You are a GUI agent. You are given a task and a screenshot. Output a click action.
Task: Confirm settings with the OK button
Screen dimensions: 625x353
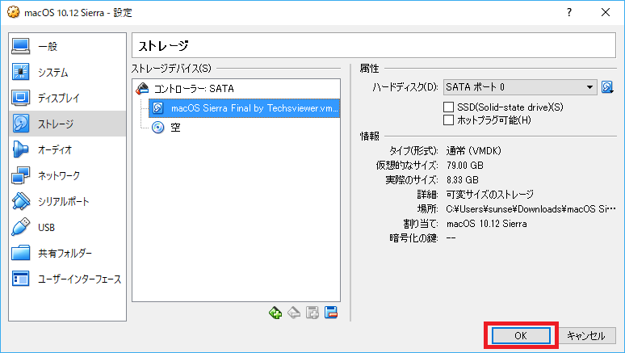521,335
